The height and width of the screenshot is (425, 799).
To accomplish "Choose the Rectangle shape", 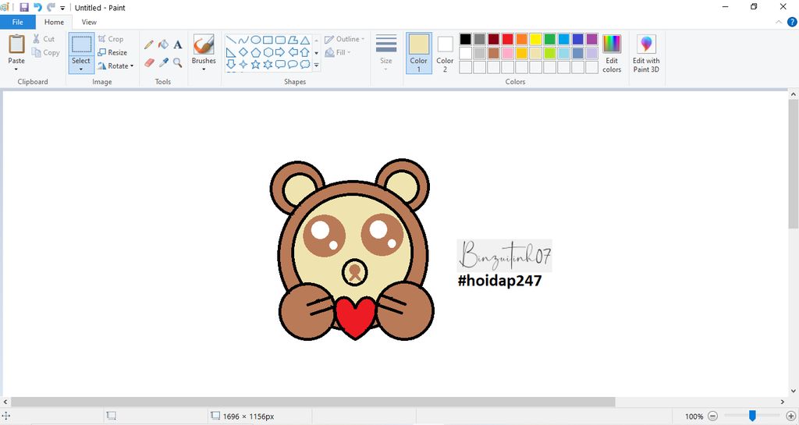I will coord(268,40).
